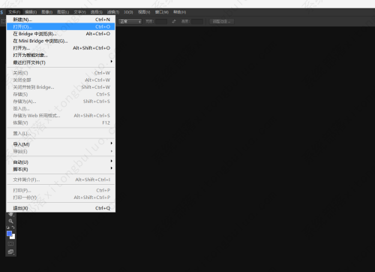Open the 图像(I) menu
Image resolution: width=375 pixels, height=272 pixels.
(x=46, y=12)
